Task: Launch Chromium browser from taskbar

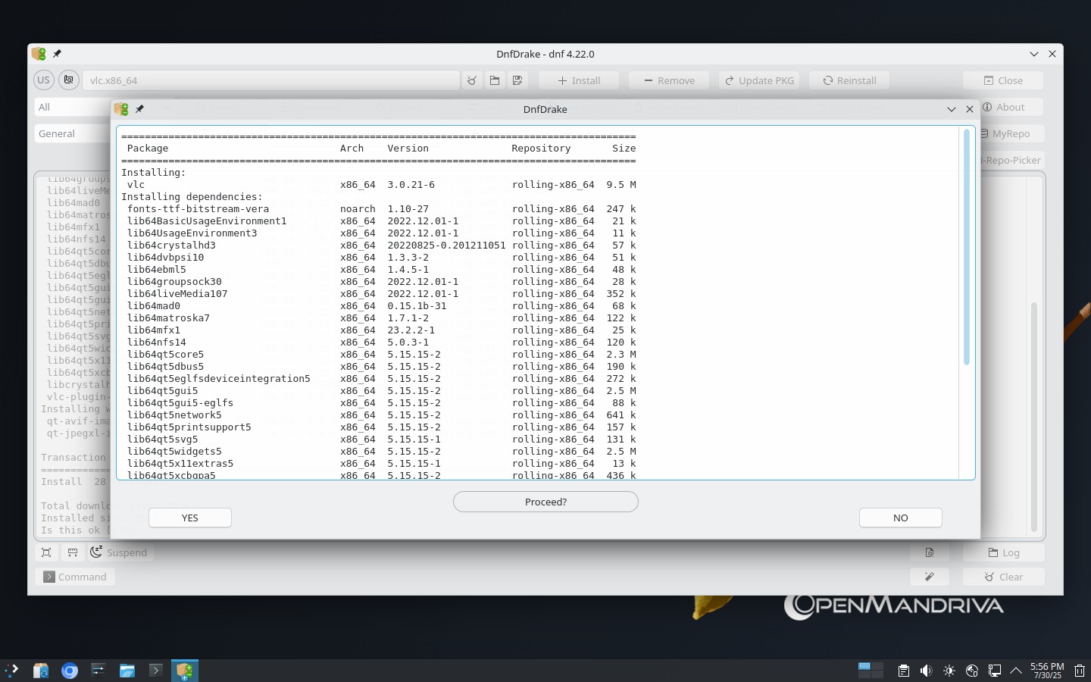Action: (70, 670)
